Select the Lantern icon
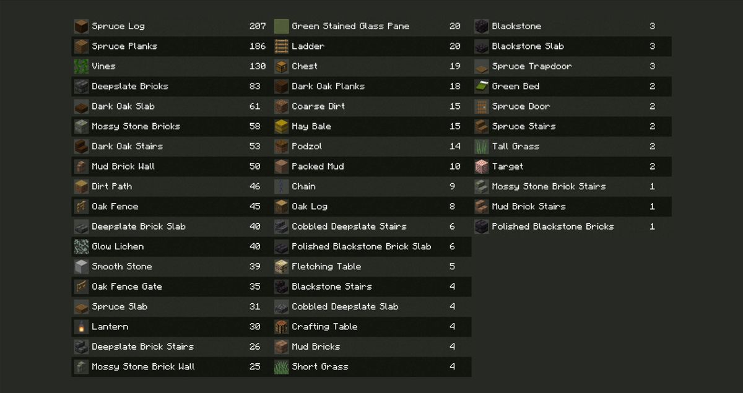743x393 pixels. 82,327
